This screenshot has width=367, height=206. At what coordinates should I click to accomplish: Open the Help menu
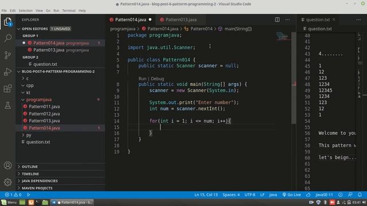(x=82, y=10)
